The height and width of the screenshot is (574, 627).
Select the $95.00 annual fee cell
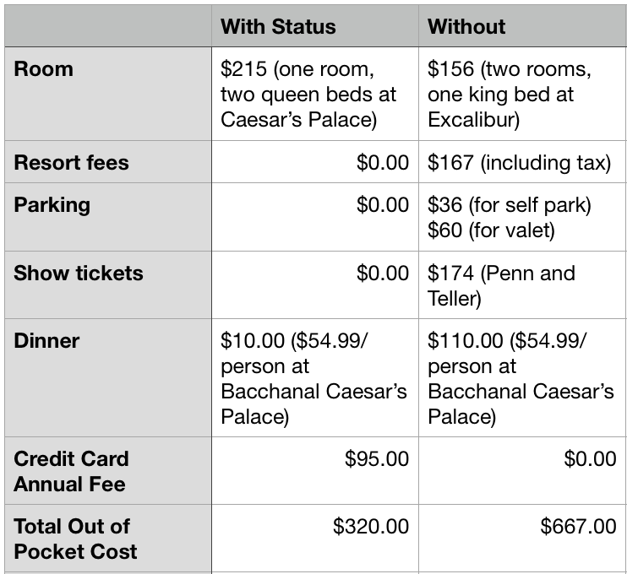pos(376,459)
